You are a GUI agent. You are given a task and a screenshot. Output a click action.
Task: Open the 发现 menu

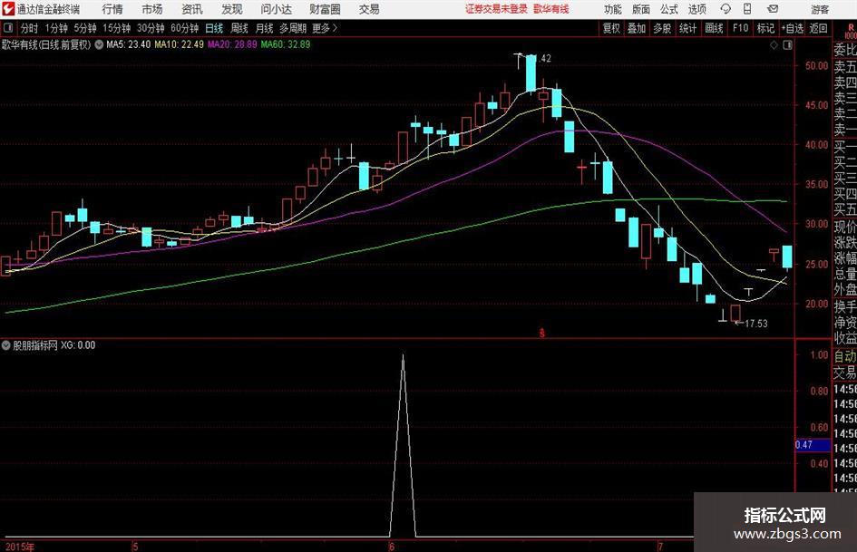(232, 9)
